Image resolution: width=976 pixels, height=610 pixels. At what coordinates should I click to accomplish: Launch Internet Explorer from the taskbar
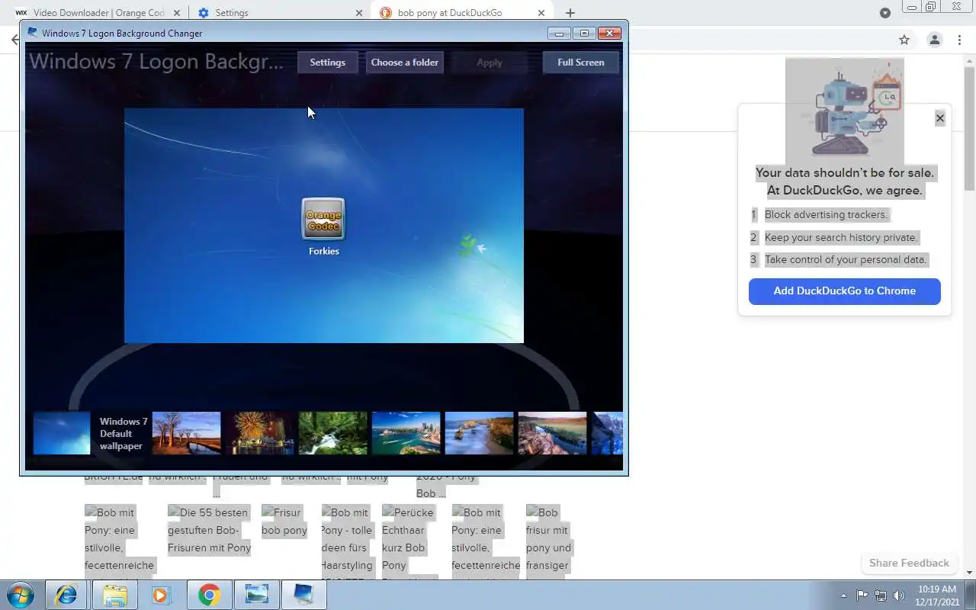(x=66, y=595)
